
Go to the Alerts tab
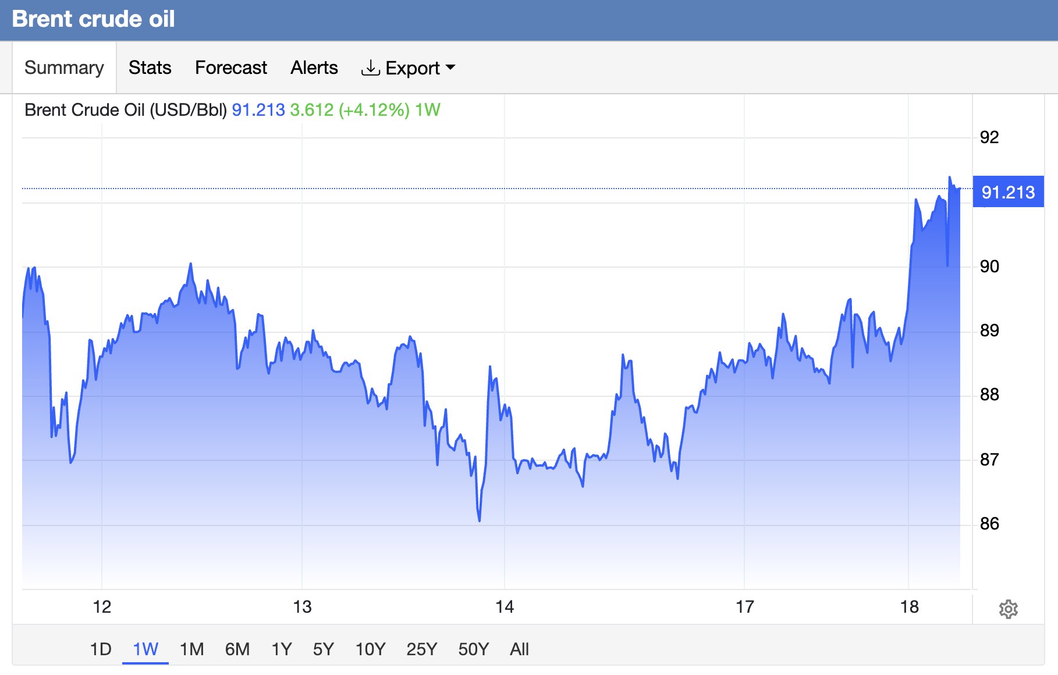tap(314, 67)
